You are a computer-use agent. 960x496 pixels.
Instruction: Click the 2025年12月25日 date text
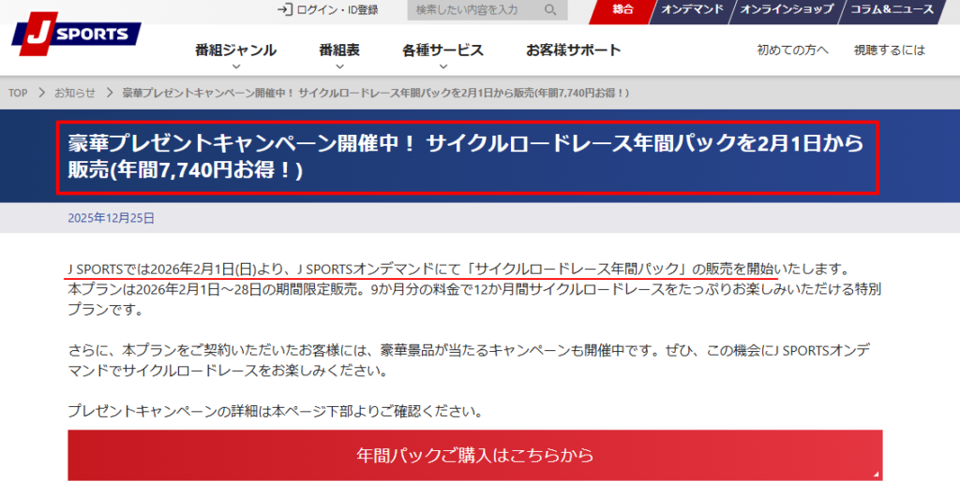[x=111, y=218]
